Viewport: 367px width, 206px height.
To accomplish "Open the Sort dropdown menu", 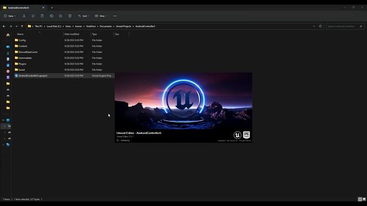I will [84, 16].
